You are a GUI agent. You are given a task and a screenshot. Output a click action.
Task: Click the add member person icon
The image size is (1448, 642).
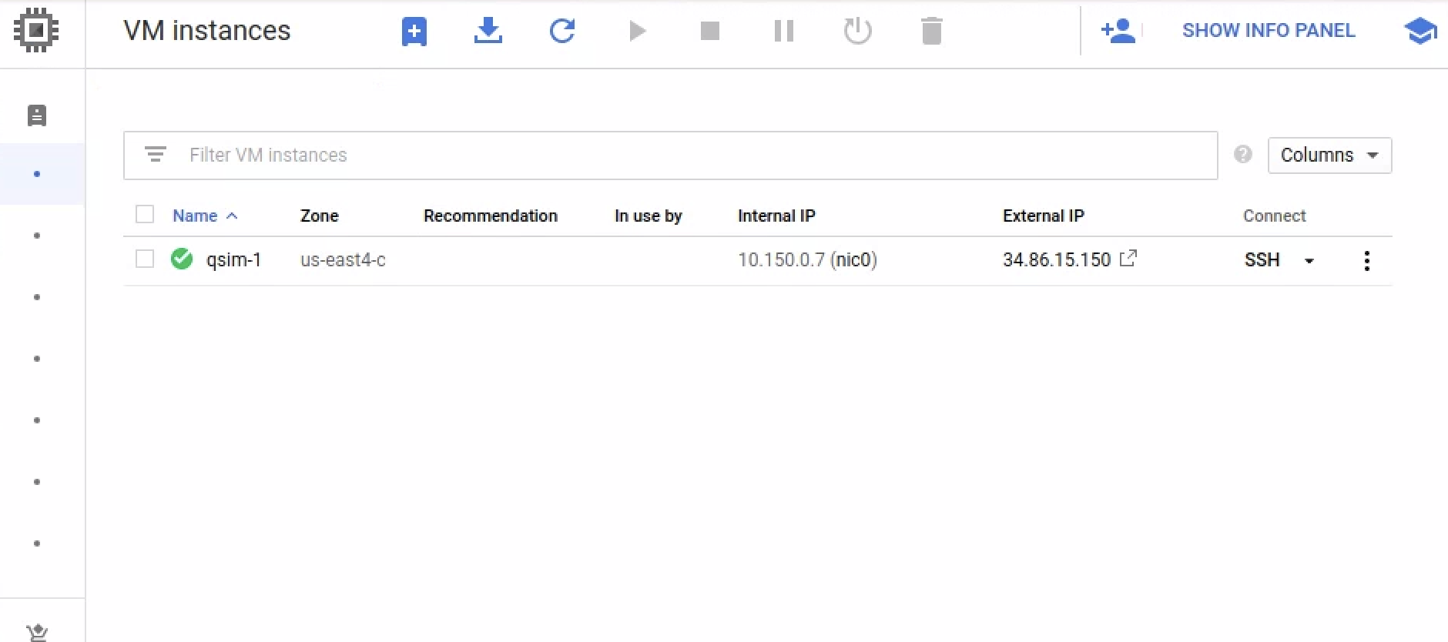[1118, 31]
